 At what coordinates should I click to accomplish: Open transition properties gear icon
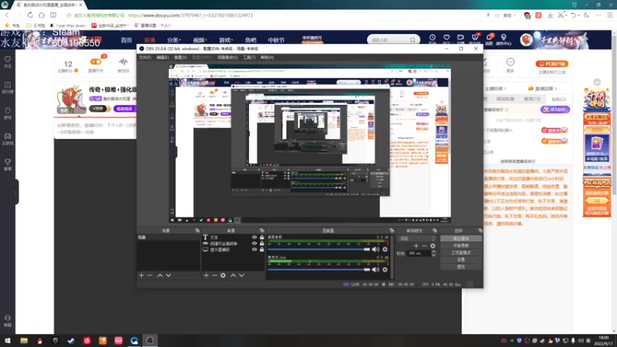coord(433,246)
